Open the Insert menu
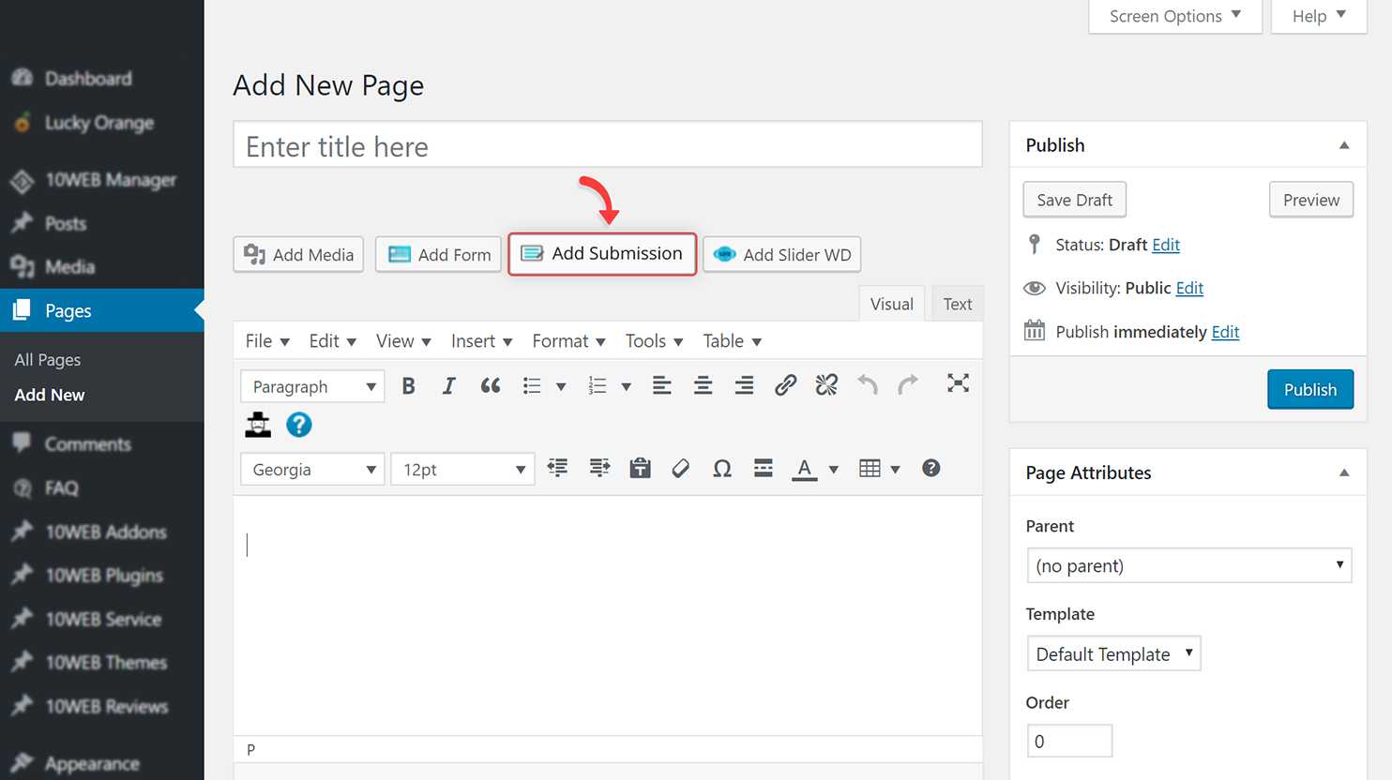The width and height of the screenshot is (1392, 780). [x=481, y=341]
